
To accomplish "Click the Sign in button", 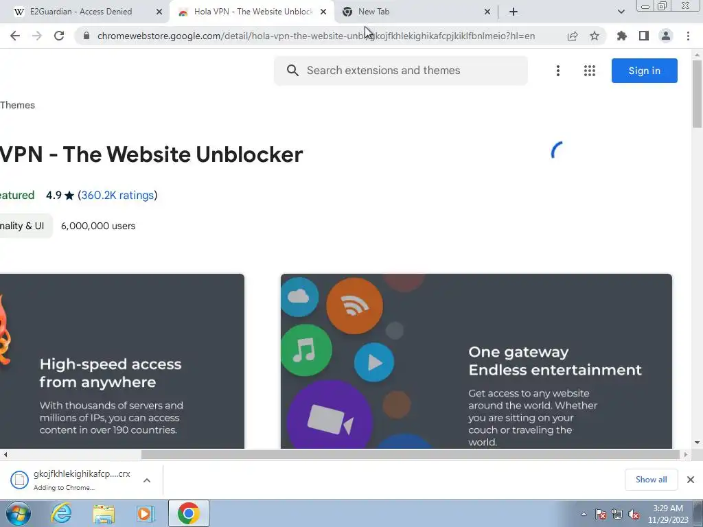I will 644,71.
